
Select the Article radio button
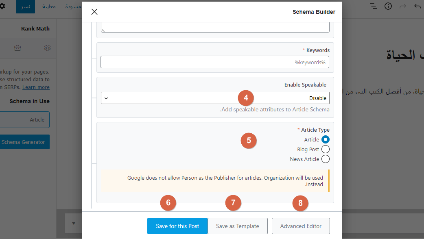tap(325, 139)
